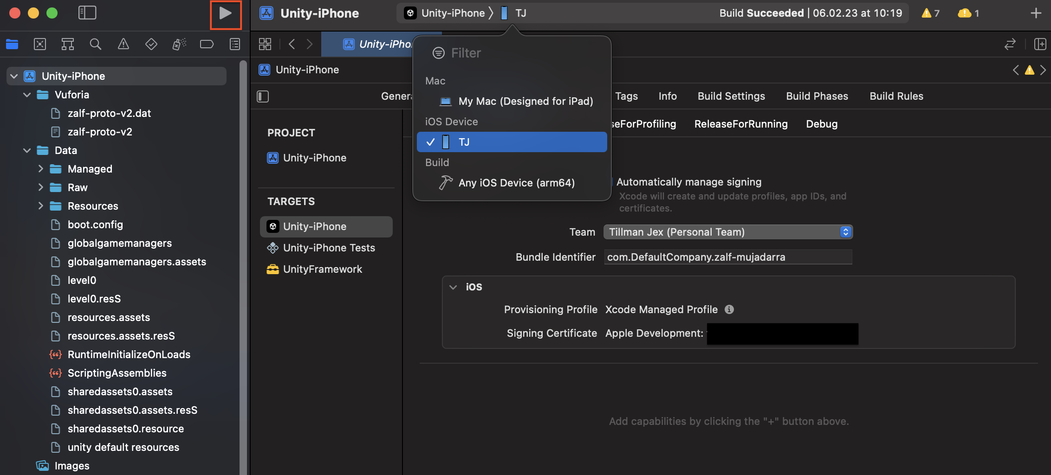Viewport: 1051px width, 475px height.
Task: Select the Unity-iPhone target
Action: 326,226
